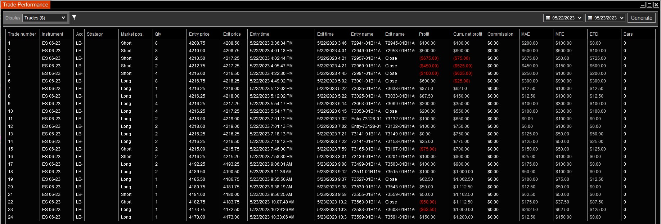This screenshot has height=224, width=661.
Task: Select the ($50.00) profit in trade 22
Action: click(427, 202)
